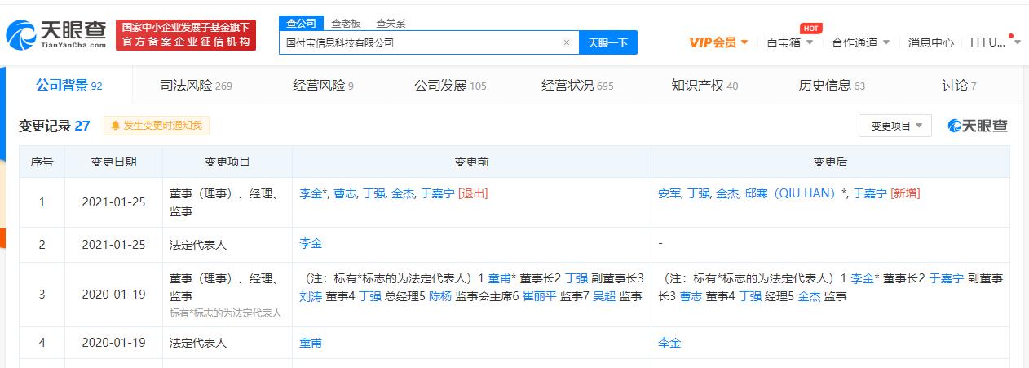
Task: Open 消息中心
Action: point(930,42)
